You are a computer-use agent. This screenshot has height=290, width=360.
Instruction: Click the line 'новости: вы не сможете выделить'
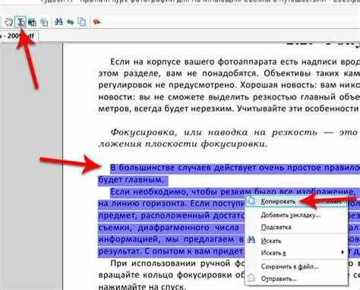coord(229,97)
